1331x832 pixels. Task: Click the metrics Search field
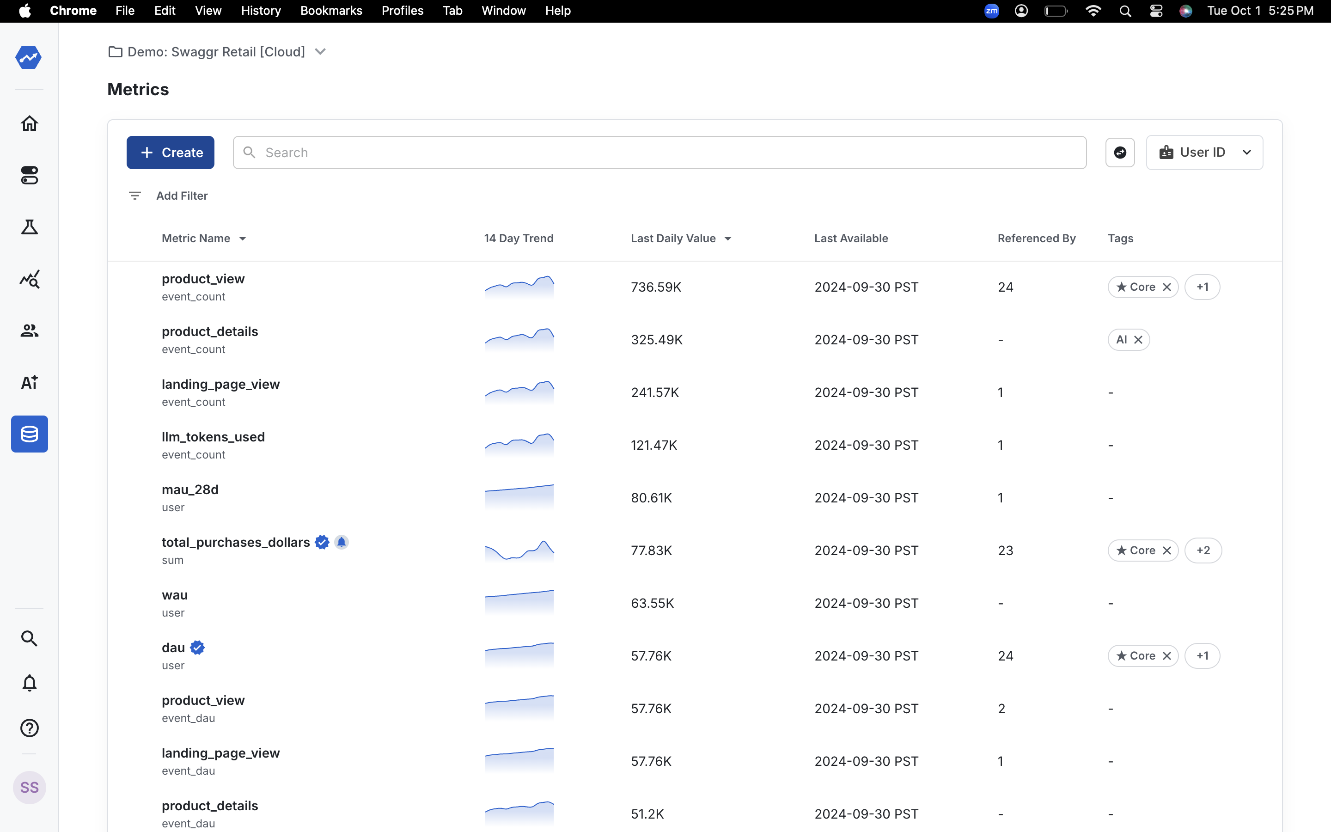tap(659, 153)
